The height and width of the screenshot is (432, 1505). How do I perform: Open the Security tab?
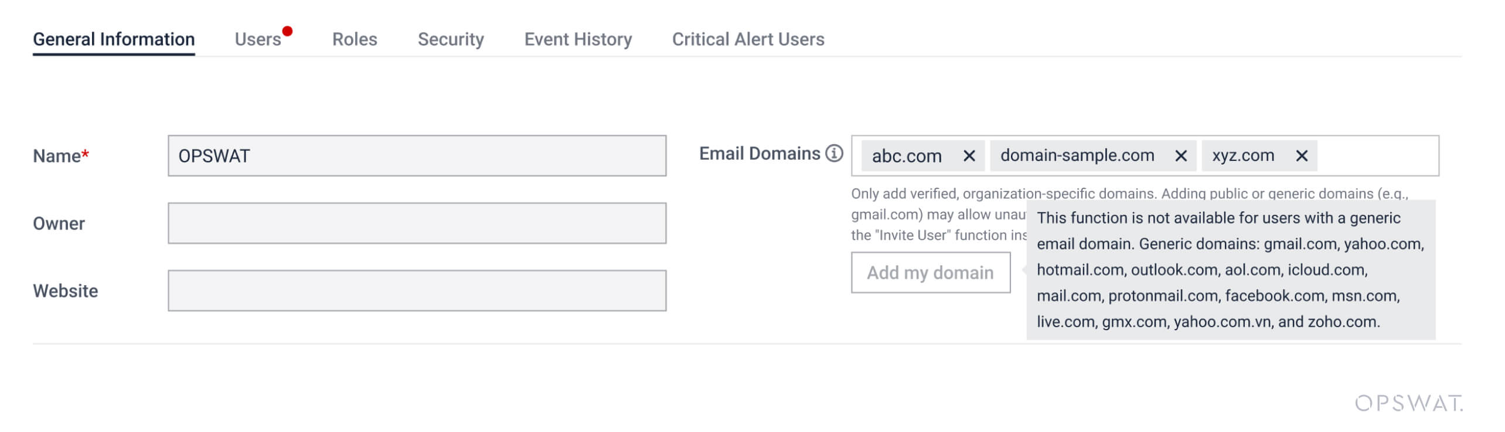(x=451, y=39)
